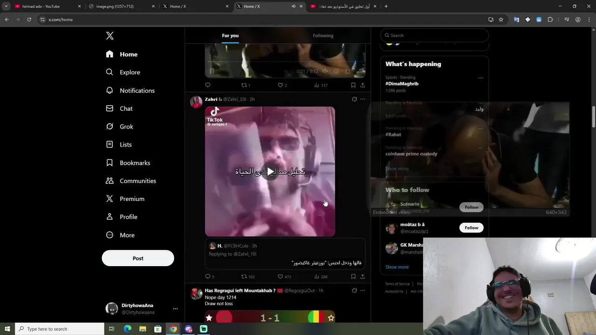Open Windows Start menu
This screenshot has height=335, width=596.
pos(7,329)
